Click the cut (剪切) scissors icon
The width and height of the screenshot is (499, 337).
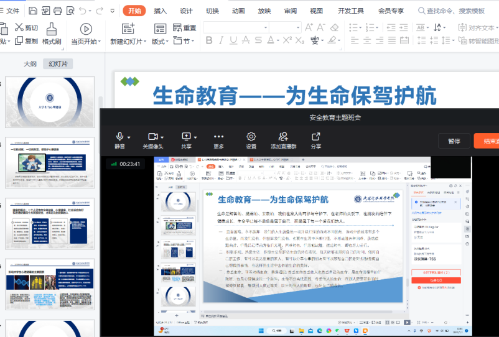[27, 28]
